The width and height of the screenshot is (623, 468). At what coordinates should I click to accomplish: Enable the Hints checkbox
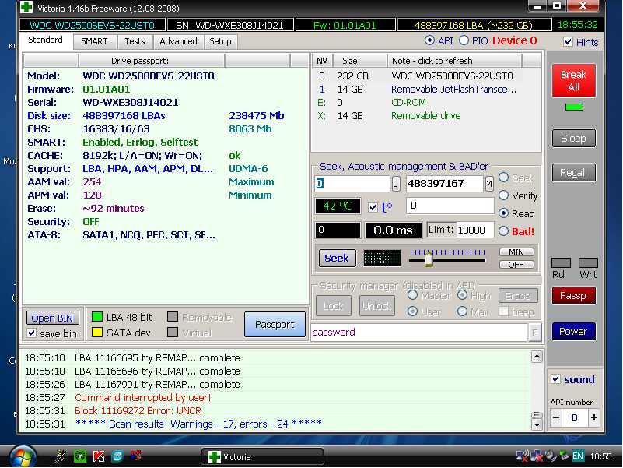point(569,42)
